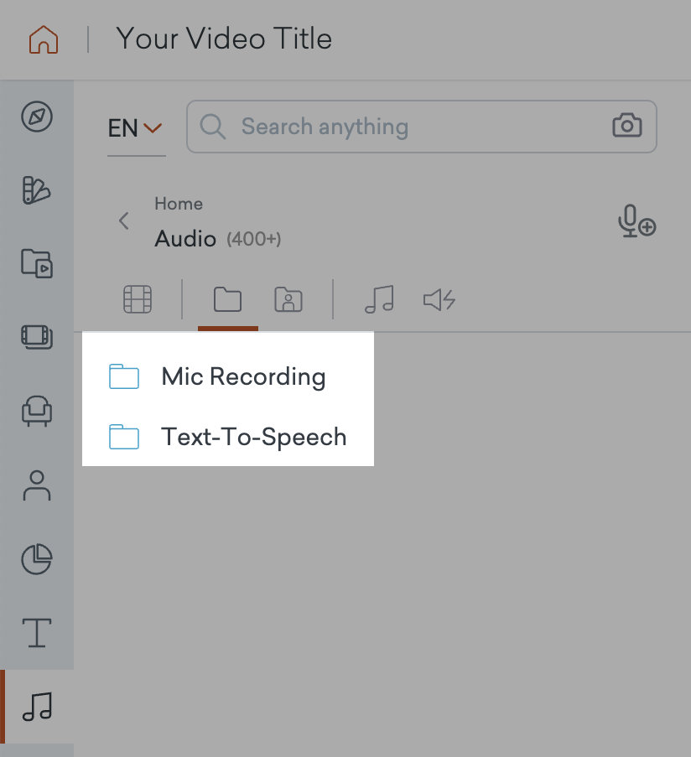Open the Explore compass icon in sidebar
691x757 pixels.
37,117
